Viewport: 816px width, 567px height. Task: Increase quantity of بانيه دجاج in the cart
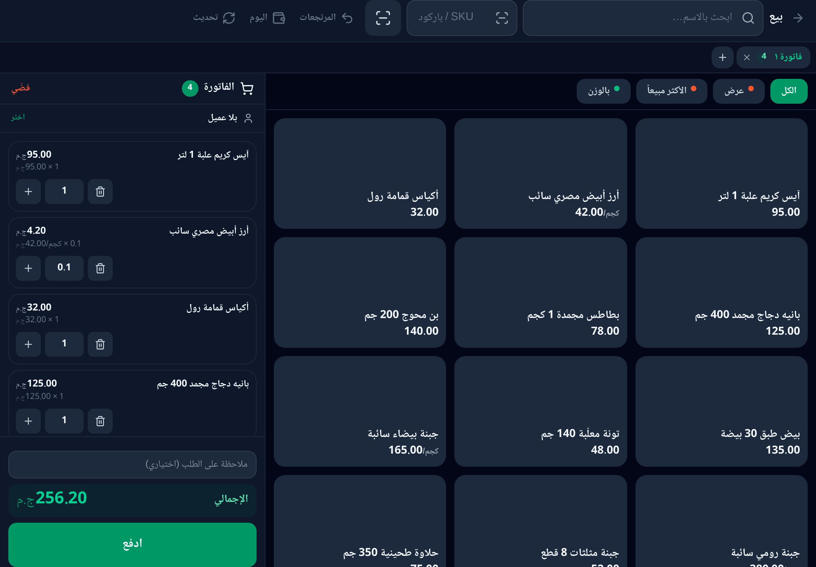pyautogui.click(x=28, y=421)
